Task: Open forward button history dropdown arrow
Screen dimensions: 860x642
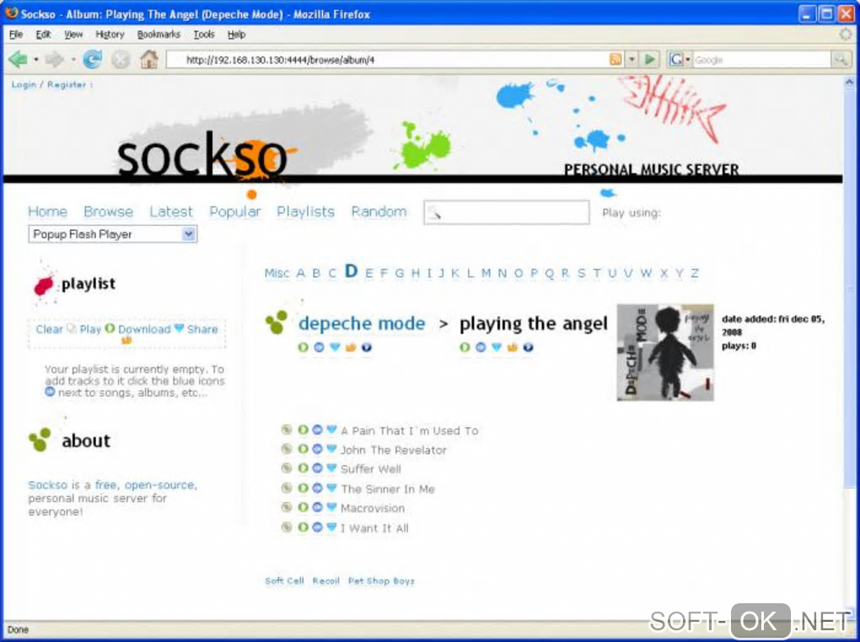Action: (73, 59)
